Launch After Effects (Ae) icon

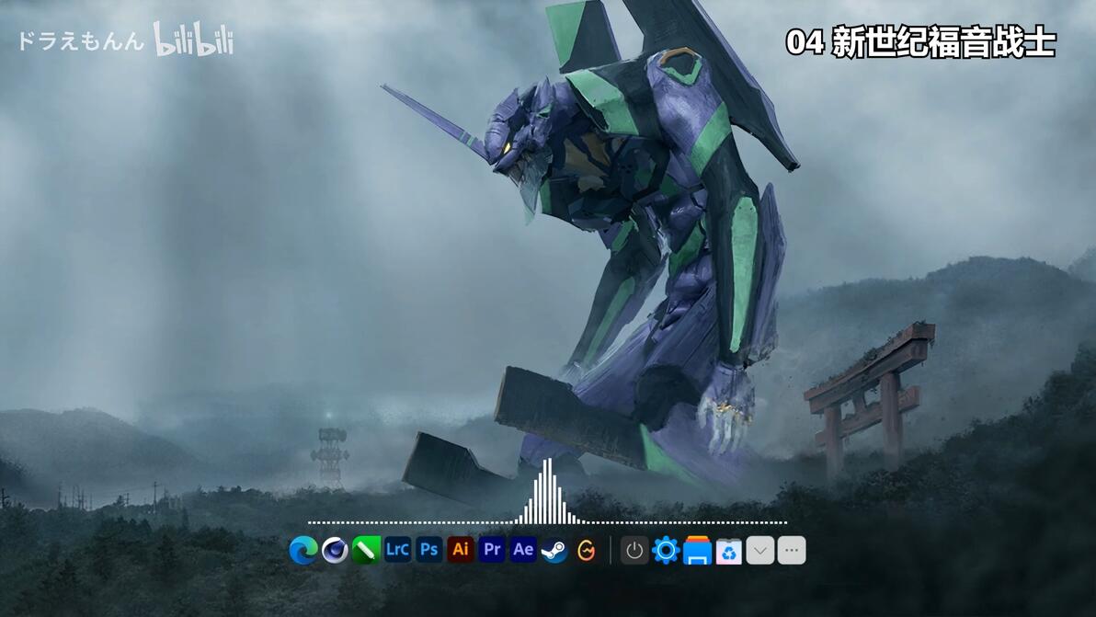[523, 550]
